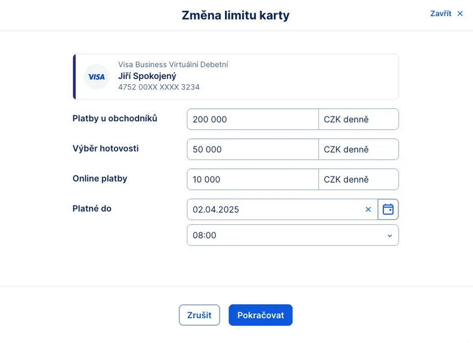Click the CZK denně label for cash withdrawal
473x343 pixels.
pyautogui.click(x=358, y=149)
